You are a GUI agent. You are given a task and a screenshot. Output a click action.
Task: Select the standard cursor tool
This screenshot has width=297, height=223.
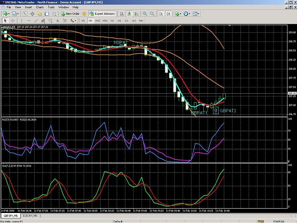[5, 20]
